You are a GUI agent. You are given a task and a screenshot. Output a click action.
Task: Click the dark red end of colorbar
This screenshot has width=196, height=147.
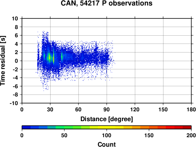(x=187, y=127)
